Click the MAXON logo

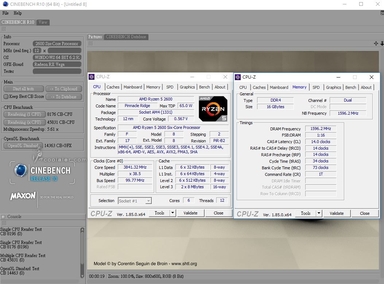tap(23, 196)
